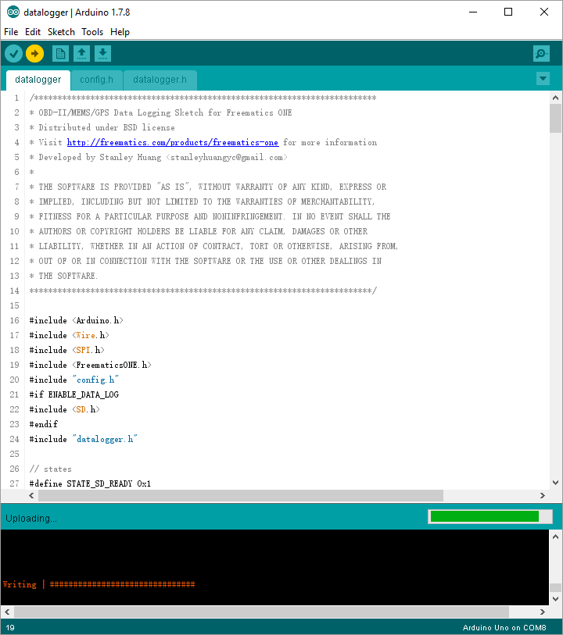Click the editor scroll left arrow
Image resolution: width=563 pixels, height=635 pixels.
click(x=31, y=495)
